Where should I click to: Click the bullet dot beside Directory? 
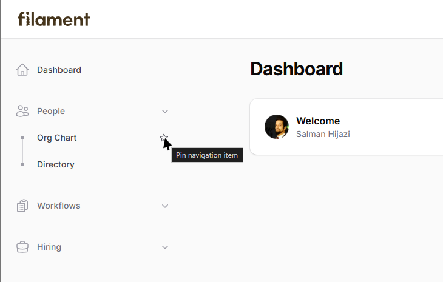point(22,164)
